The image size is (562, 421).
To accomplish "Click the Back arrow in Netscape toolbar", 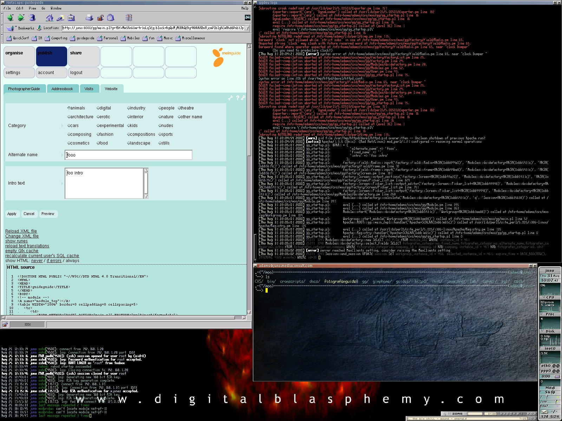I will pyautogui.click(x=10, y=18).
